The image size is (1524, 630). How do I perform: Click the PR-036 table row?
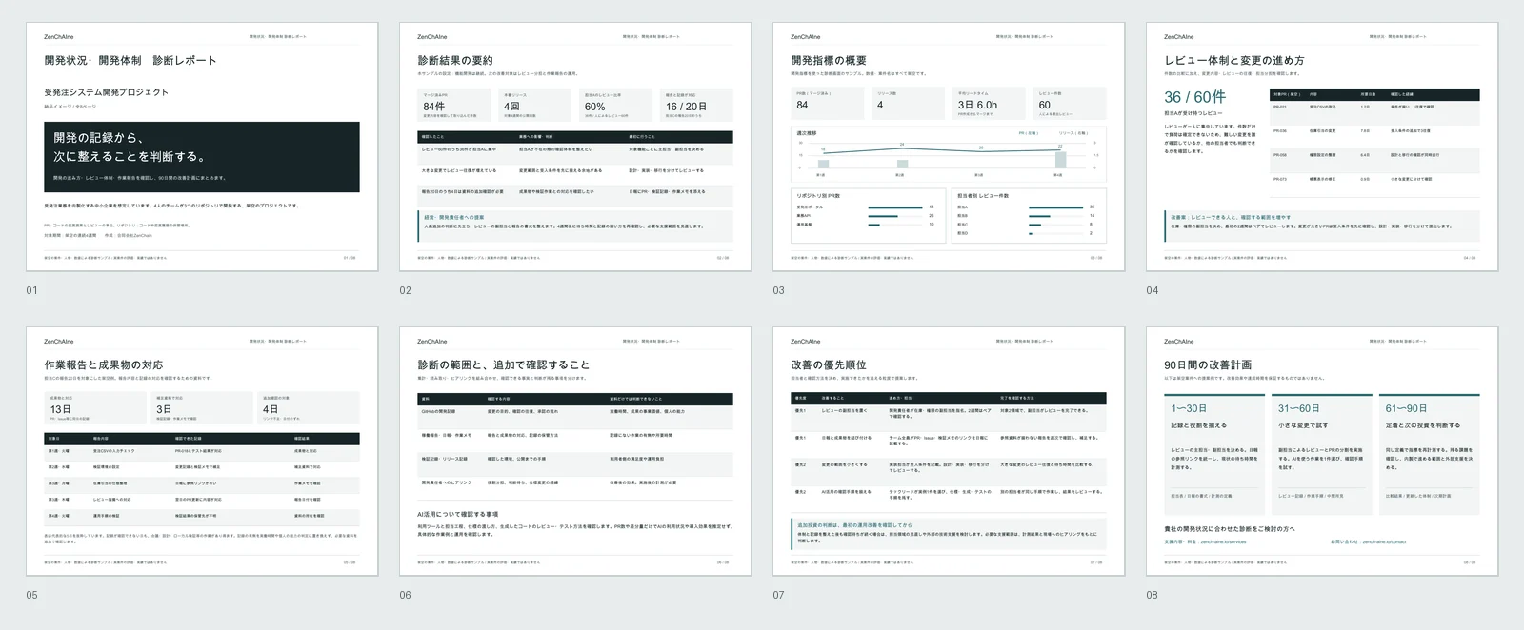[1375, 136]
